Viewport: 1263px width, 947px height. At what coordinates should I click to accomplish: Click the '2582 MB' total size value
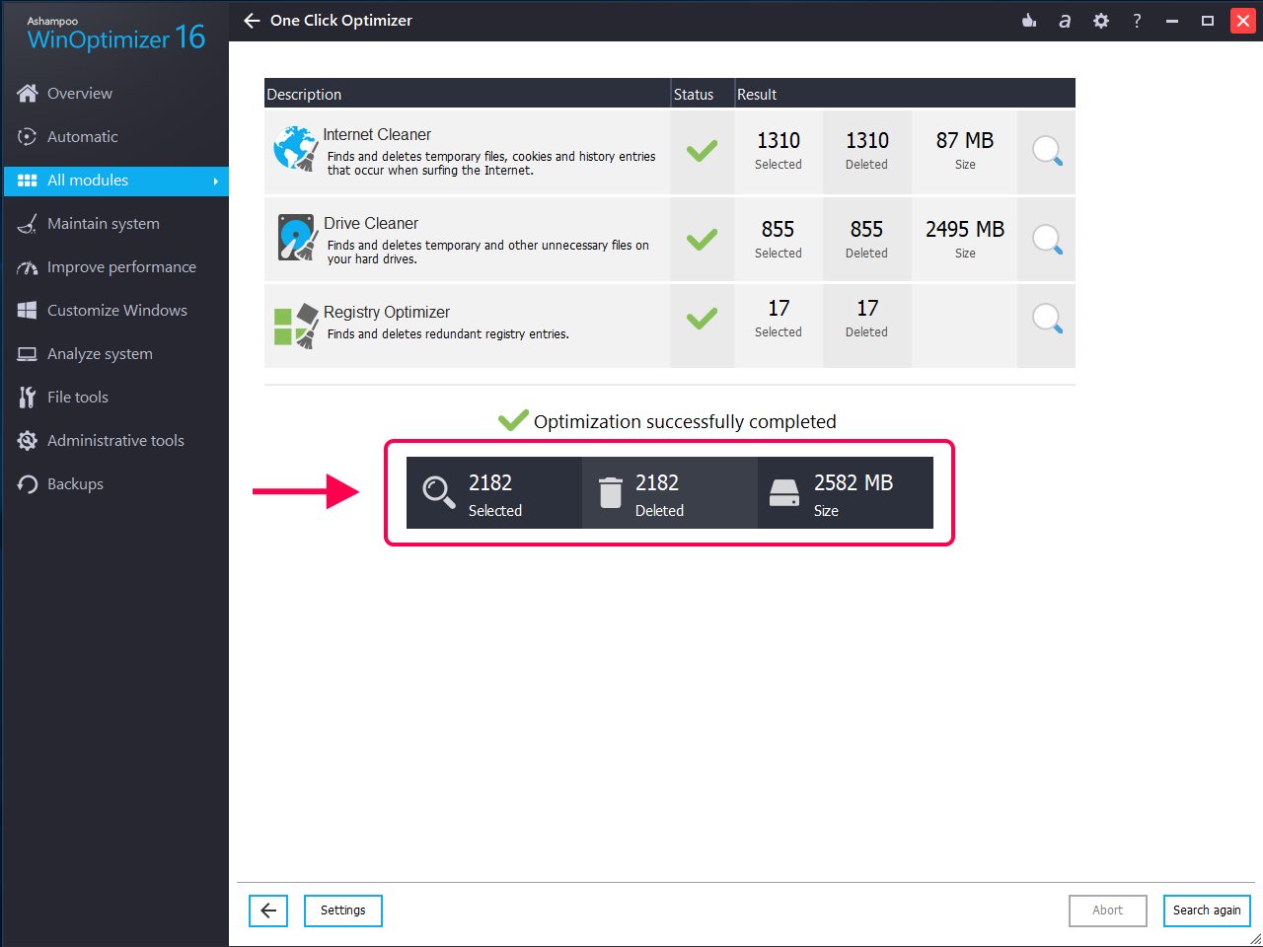click(x=854, y=482)
